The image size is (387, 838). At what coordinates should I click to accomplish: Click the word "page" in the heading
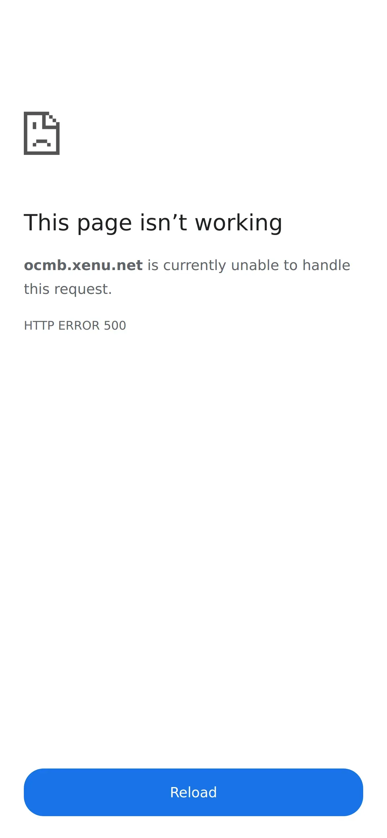point(105,223)
